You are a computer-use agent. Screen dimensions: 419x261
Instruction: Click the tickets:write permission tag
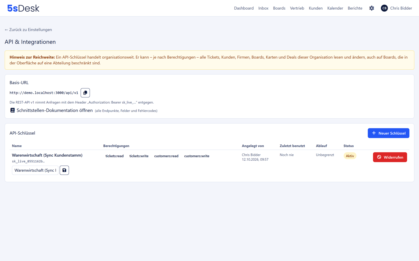tap(139, 156)
